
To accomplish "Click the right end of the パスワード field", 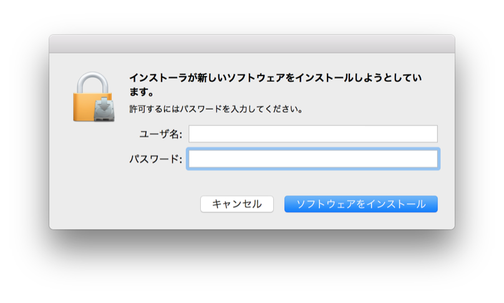I will click(431, 159).
